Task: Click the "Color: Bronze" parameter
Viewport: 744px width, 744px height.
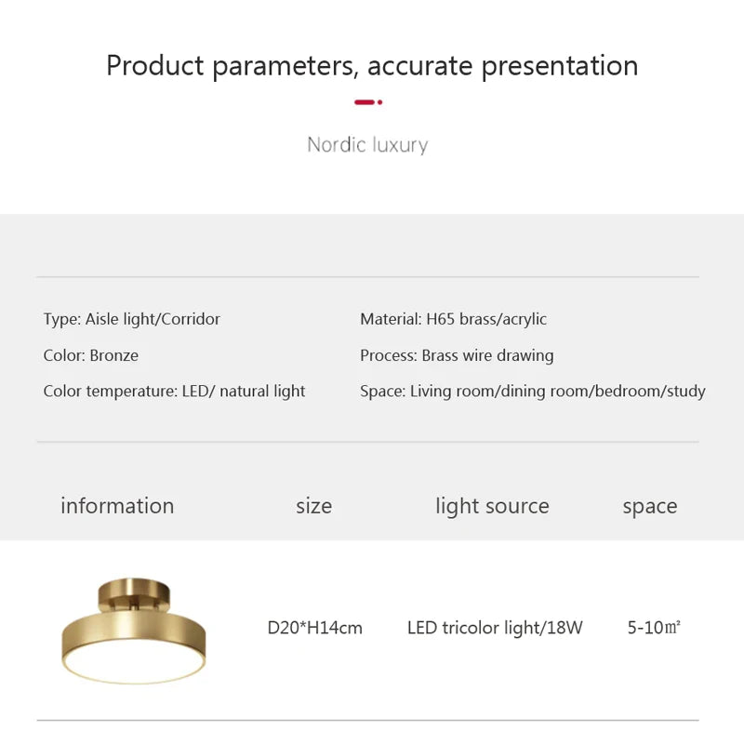Action: click(91, 355)
